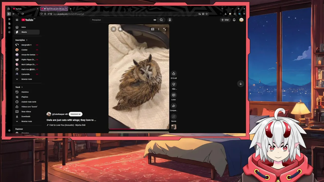Image resolution: width=324 pixels, height=182 pixels.
Task: Open comments on the Short
Action: pyautogui.click(x=174, y=95)
